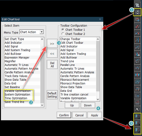
Task: Click the Time Optimization hourglass icon marked T
Action: 137,130
